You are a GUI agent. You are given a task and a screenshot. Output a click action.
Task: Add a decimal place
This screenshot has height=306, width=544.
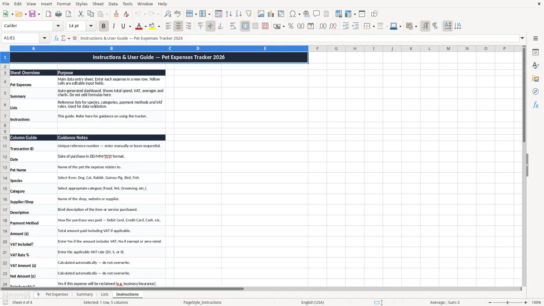coord(323,26)
